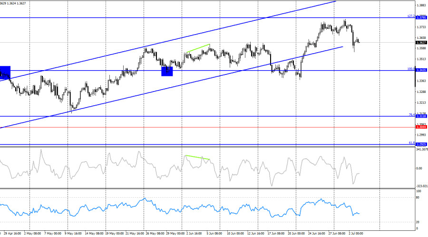Click the -323.021 oscillator scale value

(x=422, y=186)
